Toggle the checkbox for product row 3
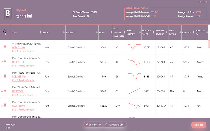210x131 pixels. click(x=5, y=76)
